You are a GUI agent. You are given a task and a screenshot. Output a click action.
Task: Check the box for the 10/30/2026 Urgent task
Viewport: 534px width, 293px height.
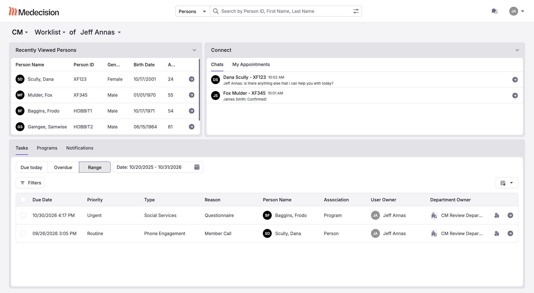23,215
